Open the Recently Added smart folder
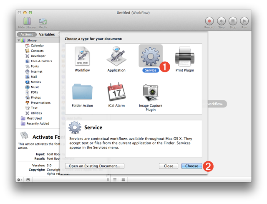The height and width of the screenshot is (204, 267). coord(38,124)
